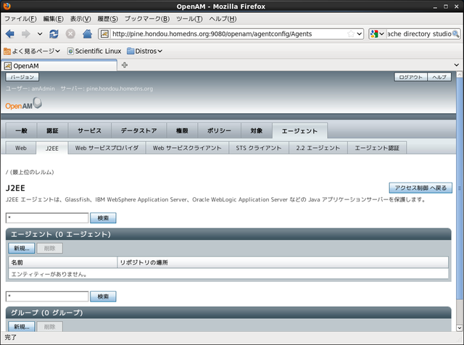This screenshot has width=464, height=345.
Task: Open a new tab with plus icon
Action: click(125, 65)
